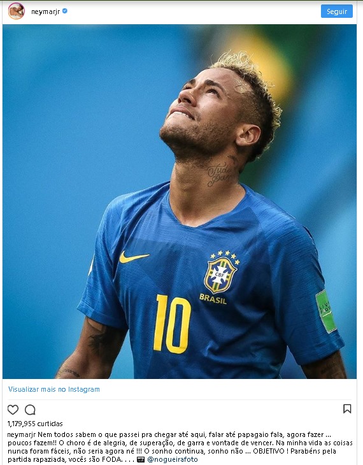
Task: Open comments via the speech bubble icon
Action: point(30,410)
